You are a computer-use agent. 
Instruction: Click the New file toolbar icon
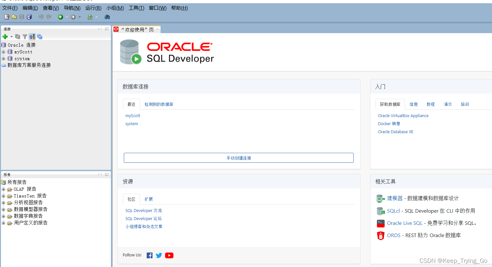6,17
